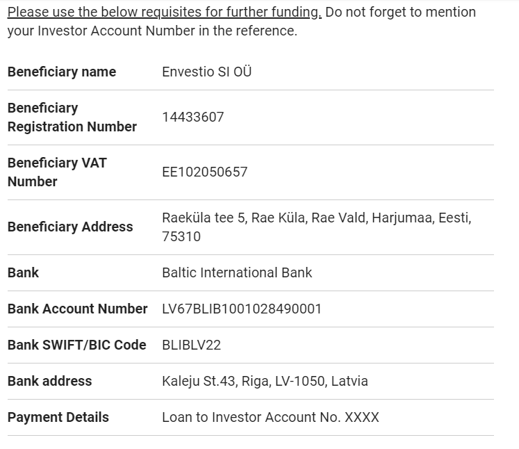Select the 'Envestio SI OÜ' value
This screenshot has width=519, height=449.
(x=206, y=72)
